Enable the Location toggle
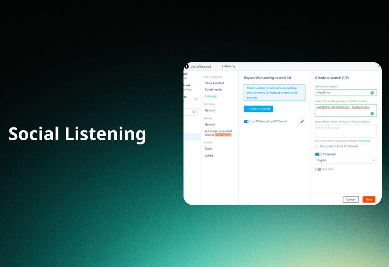389x267 pixels. 318,169
